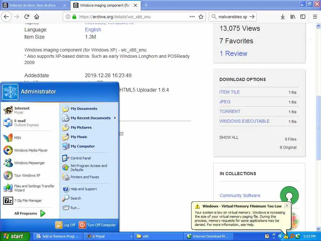Screen dimensions: 321x241
Task: Open the hamburger application menu
Action: (315, 17)
